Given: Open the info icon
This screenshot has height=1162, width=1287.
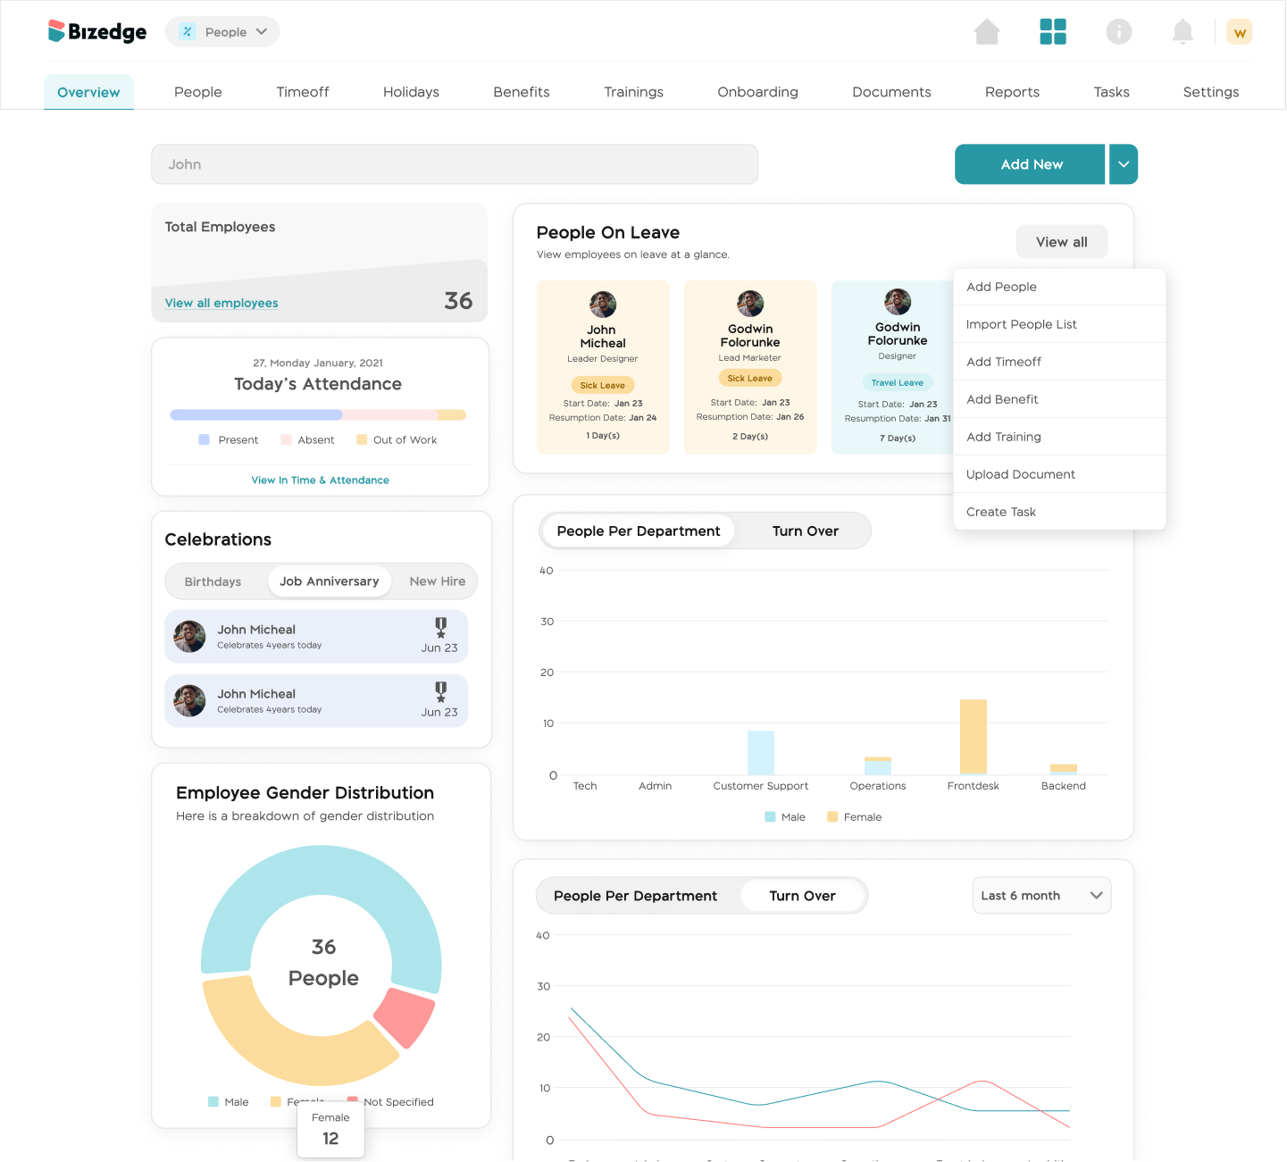Looking at the screenshot, I should click(1119, 31).
